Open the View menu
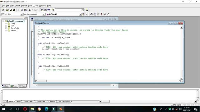200x112 pixels. tap(12, 6)
